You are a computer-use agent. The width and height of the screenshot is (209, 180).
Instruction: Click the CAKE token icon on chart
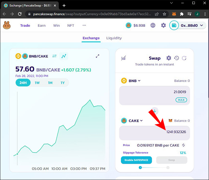pos(25,56)
